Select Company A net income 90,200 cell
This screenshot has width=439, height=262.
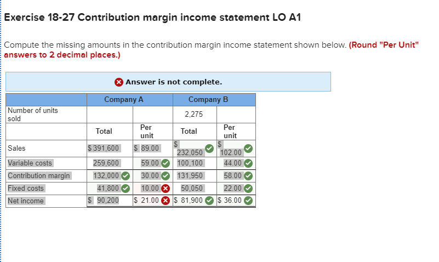[x=110, y=201]
